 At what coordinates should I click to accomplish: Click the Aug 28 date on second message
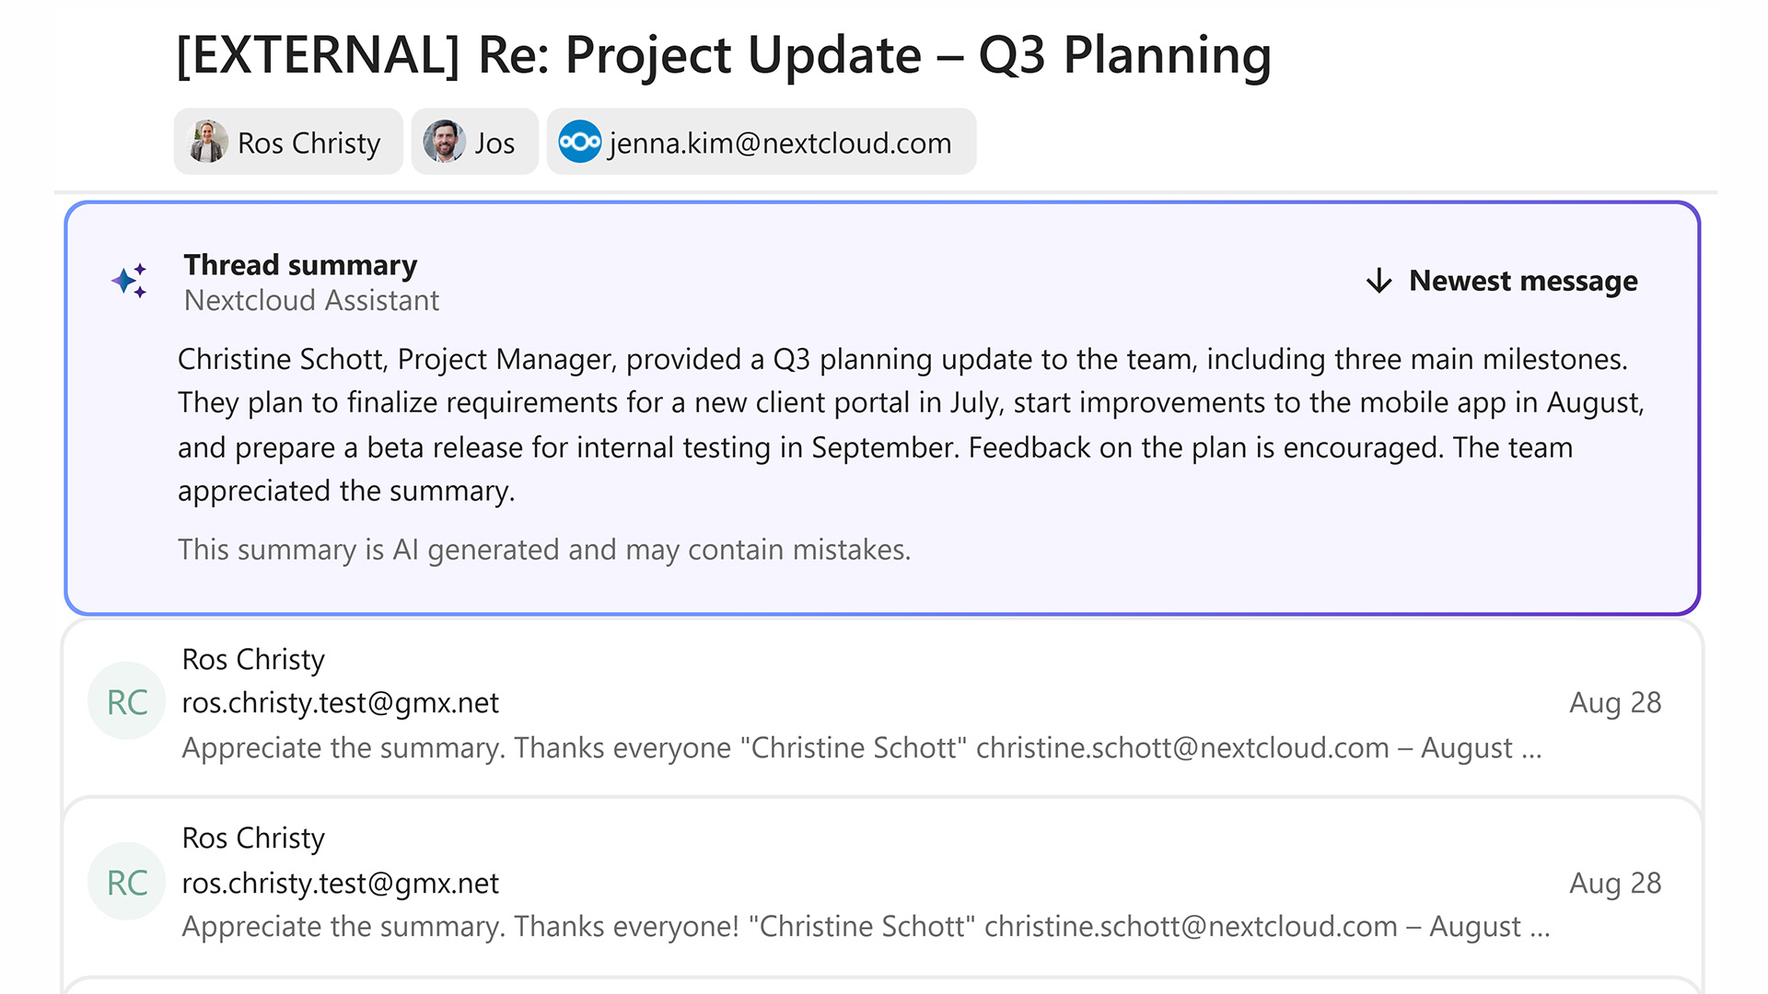[1614, 883]
